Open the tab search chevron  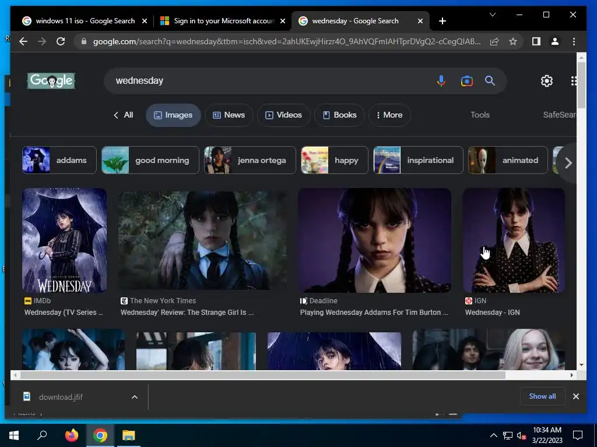click(x=492, y=15)
